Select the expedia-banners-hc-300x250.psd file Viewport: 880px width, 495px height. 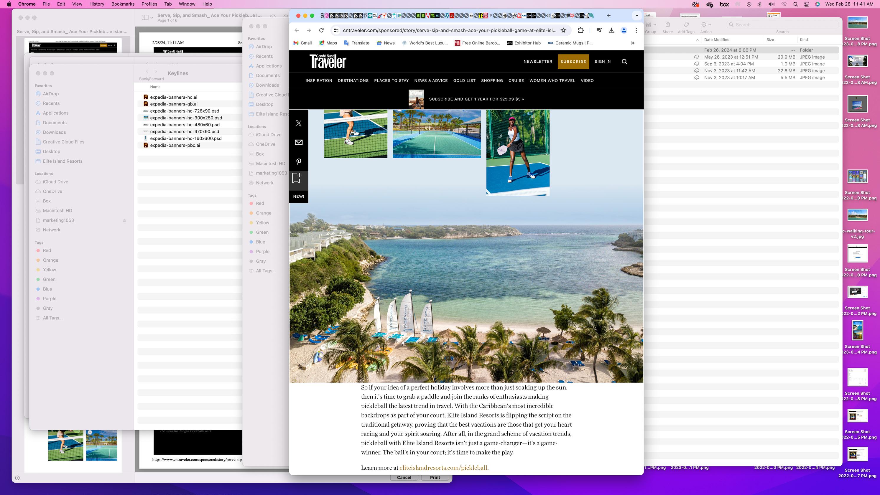pyautogui.click(x=186, y=118)
